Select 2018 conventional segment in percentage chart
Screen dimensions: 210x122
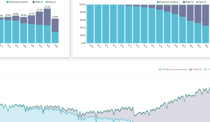tap(160, 26)
